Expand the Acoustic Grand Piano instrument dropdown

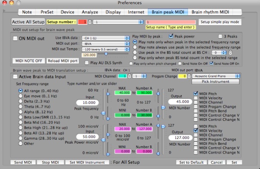coord(216,76)
